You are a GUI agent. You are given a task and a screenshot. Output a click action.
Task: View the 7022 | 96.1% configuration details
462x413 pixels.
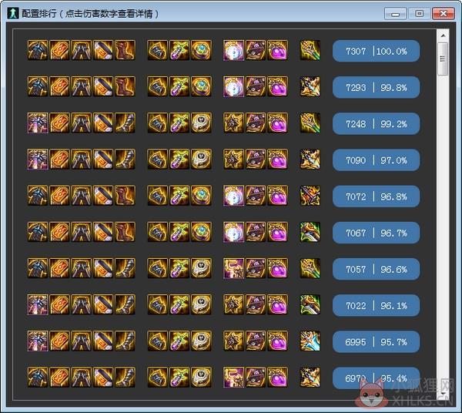pyautogui.click(x=376, y=305)
